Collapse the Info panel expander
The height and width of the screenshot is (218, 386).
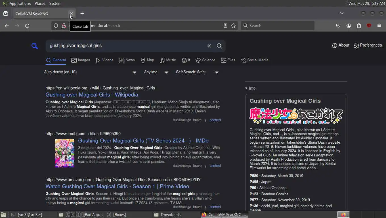pyautogui.click(x=250, y=88)
